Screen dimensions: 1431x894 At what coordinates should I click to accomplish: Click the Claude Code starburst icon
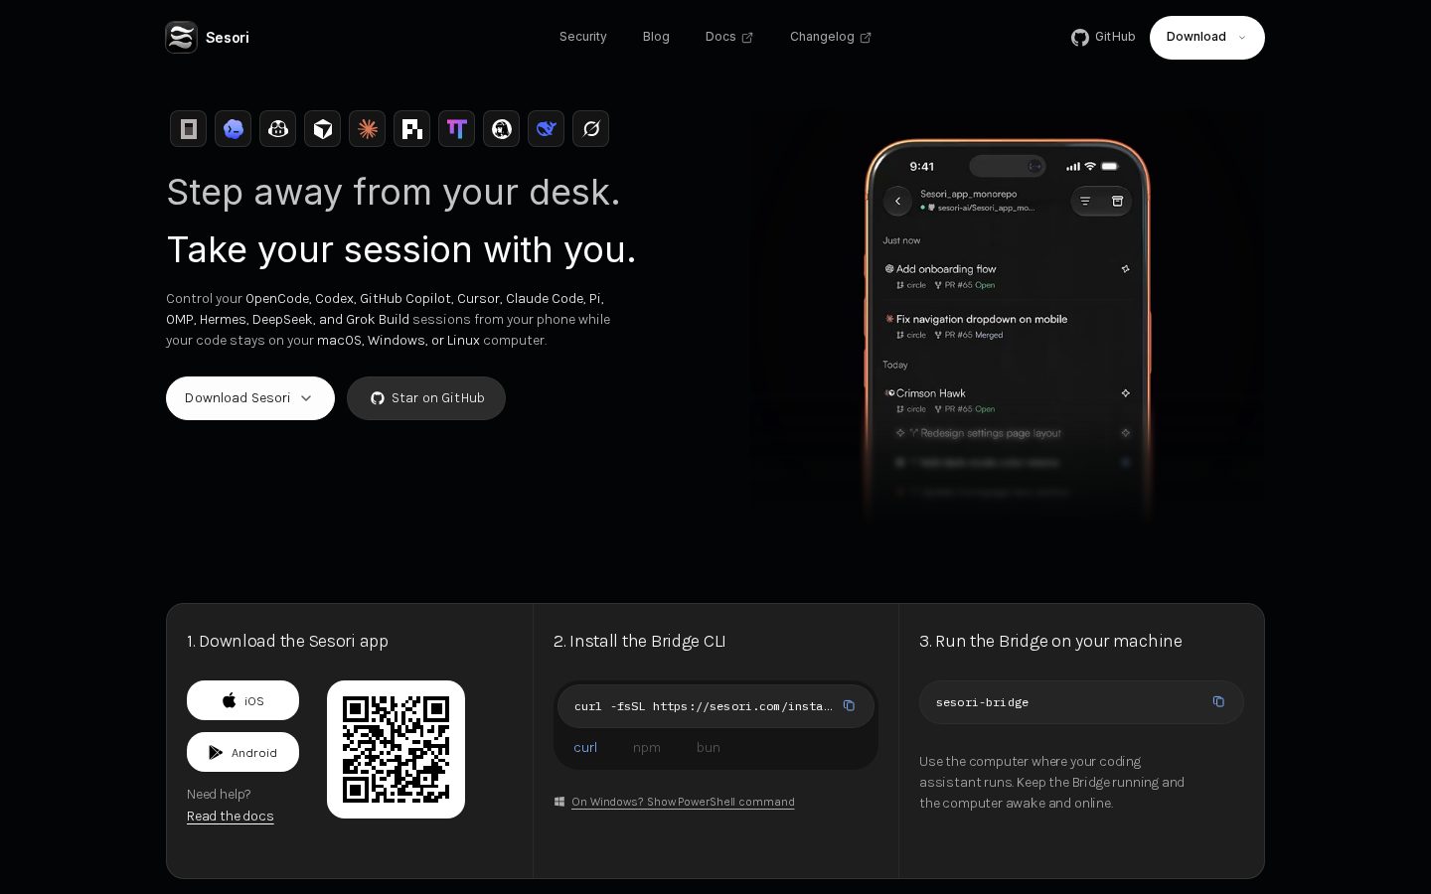[367, 128]
